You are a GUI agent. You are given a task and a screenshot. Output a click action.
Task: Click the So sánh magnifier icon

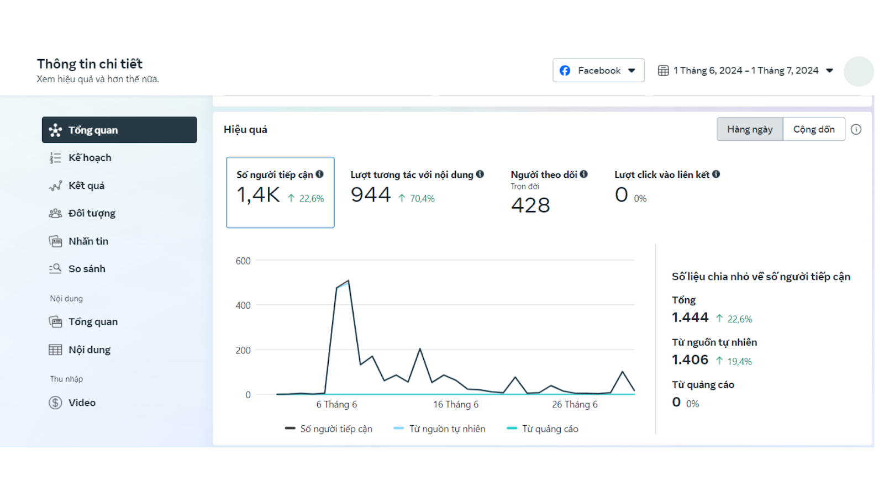[55, 269]
